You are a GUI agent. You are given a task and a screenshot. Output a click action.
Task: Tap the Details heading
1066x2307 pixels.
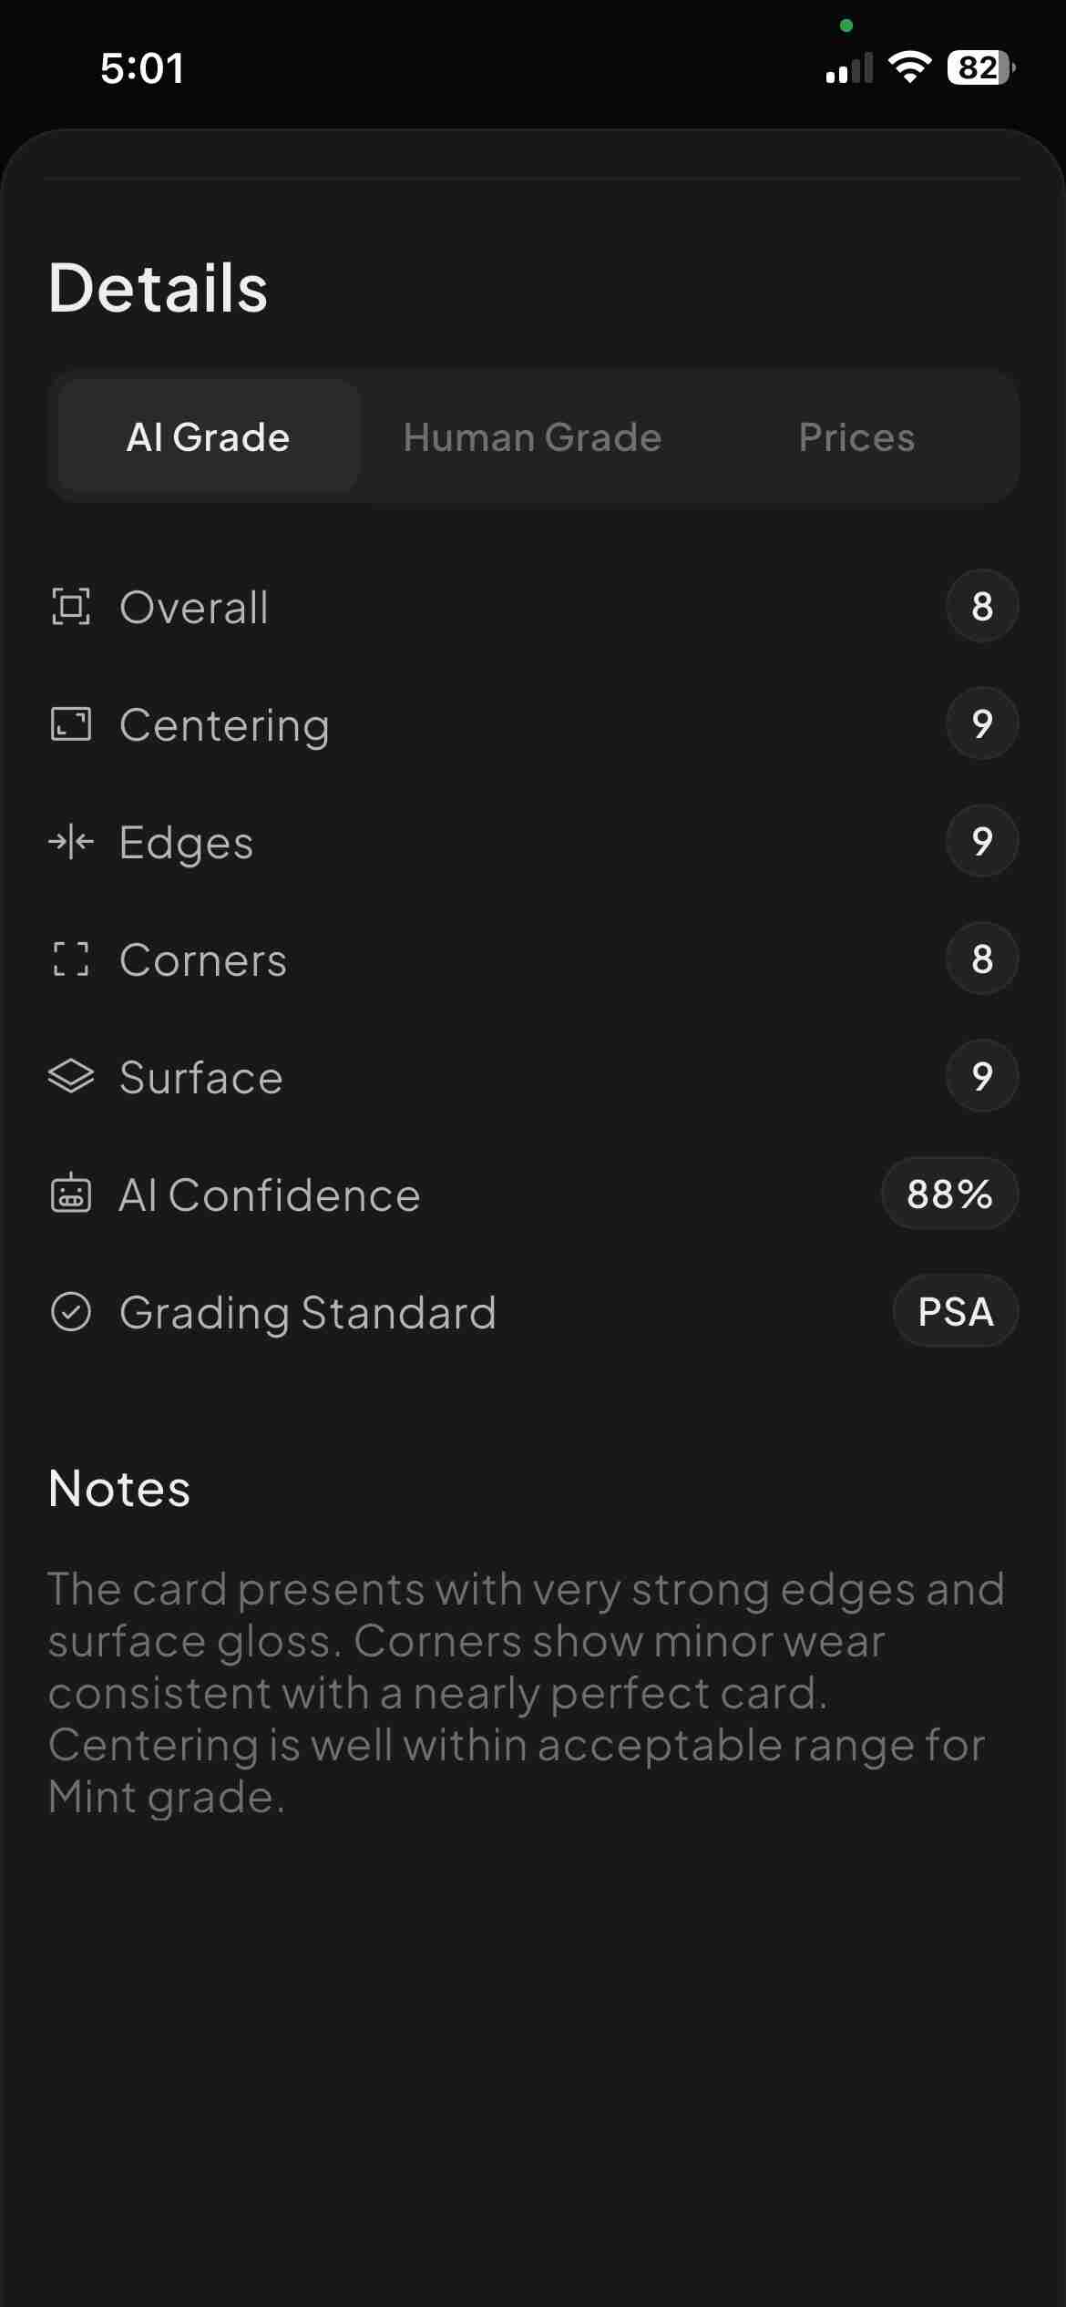pos(159,288)
